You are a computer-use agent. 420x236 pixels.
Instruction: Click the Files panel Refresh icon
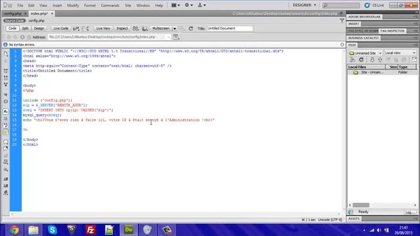tap(361, 60)
